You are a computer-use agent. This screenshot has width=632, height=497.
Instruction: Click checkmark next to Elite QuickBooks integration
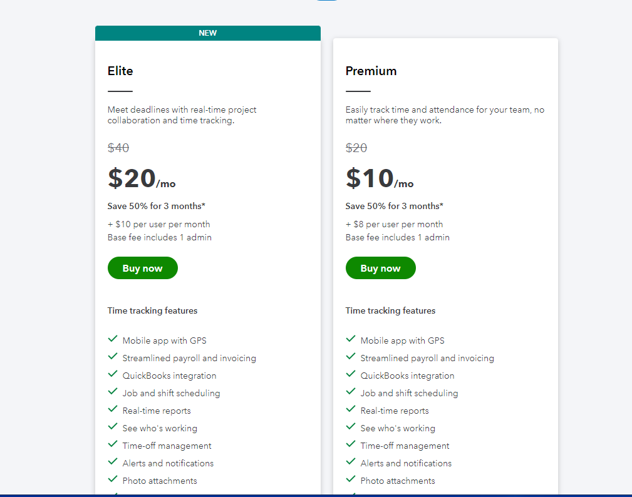click(113, 374)
